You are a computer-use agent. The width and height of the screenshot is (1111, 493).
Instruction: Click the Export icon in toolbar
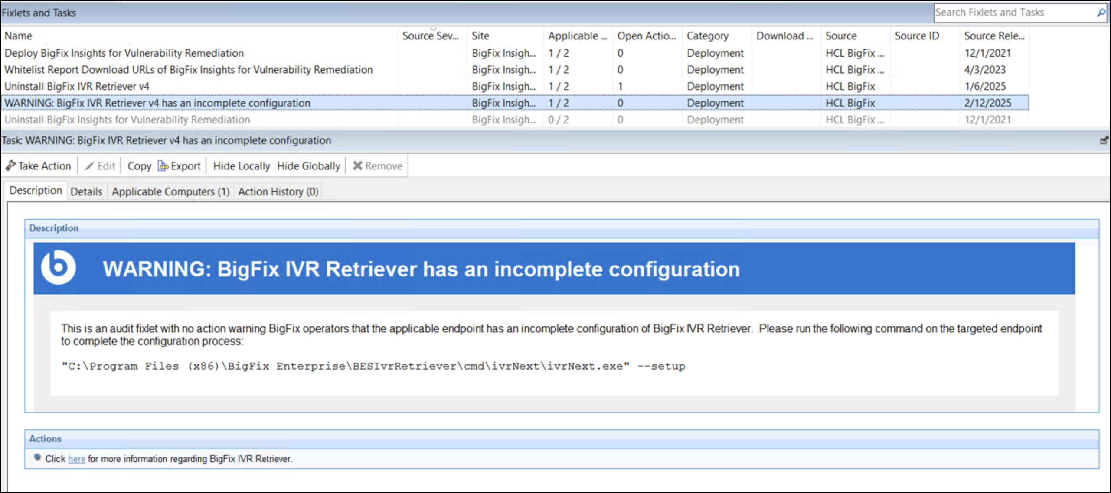pos(163,166)
